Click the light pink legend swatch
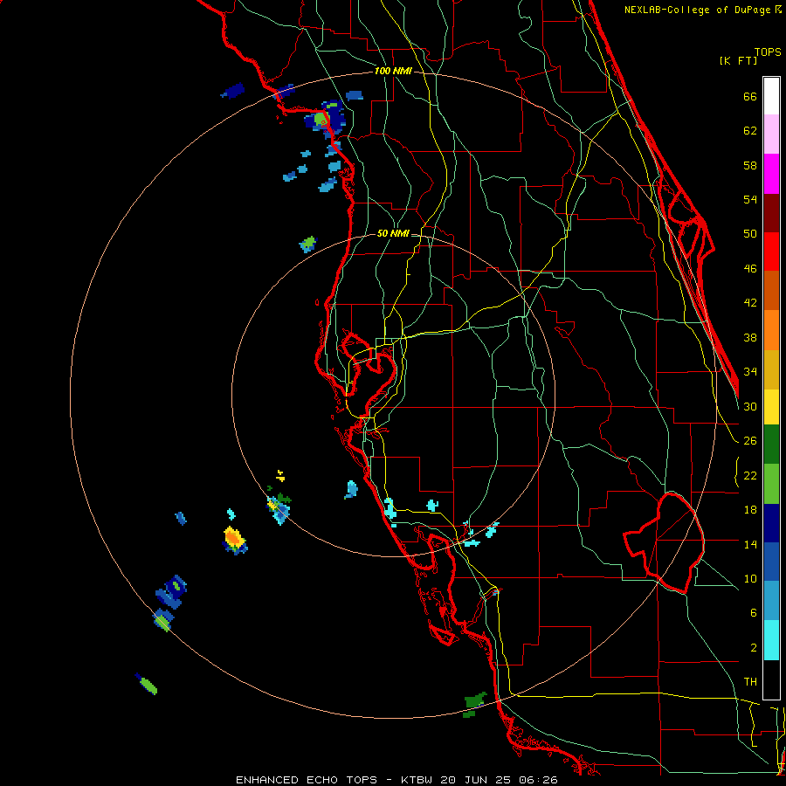The image size is (786, 786). point(771,134)
